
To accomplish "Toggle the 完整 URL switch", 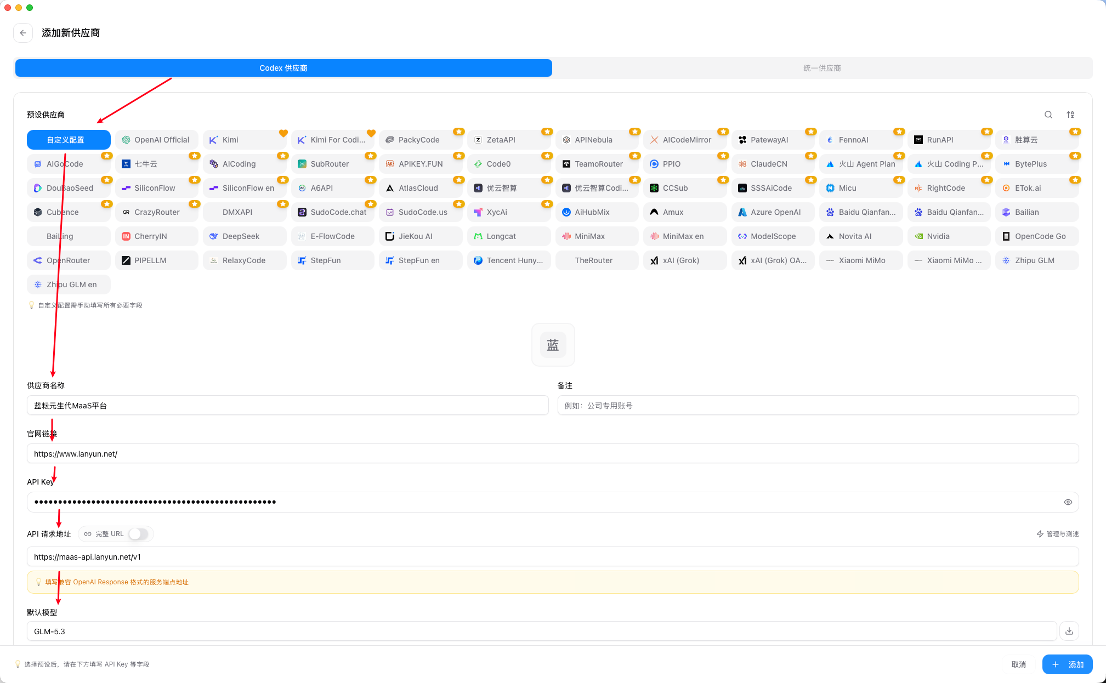I will 138,534.
